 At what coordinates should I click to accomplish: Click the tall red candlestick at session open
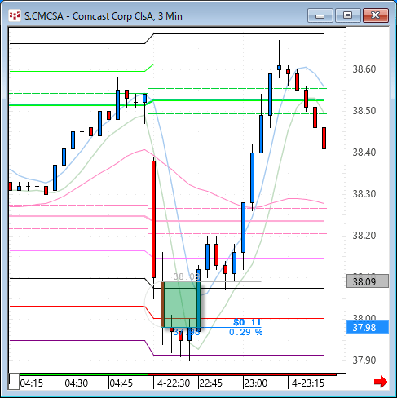[x=153, y=219]
